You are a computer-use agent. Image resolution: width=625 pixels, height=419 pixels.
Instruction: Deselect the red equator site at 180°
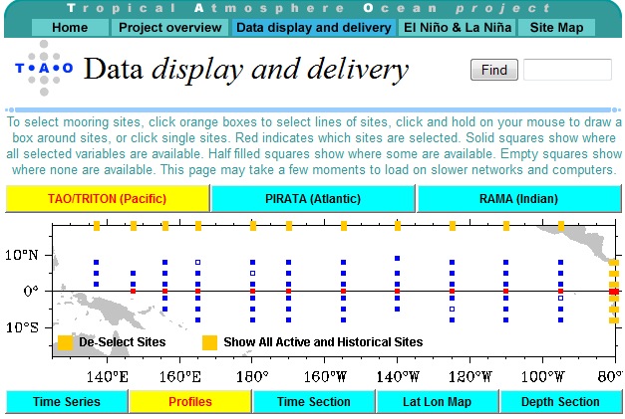point(253,292)
